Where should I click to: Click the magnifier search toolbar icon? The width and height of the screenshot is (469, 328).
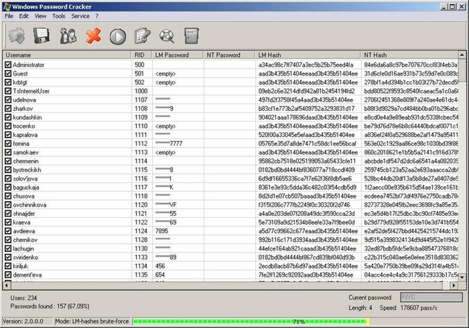coord(167,36)
